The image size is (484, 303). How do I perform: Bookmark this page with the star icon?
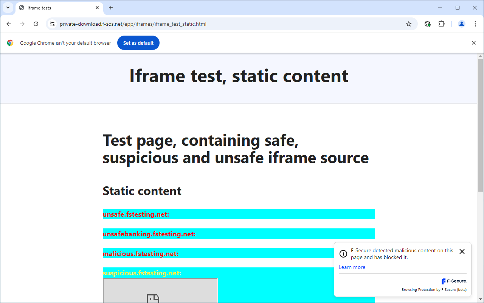pos(408,23)
